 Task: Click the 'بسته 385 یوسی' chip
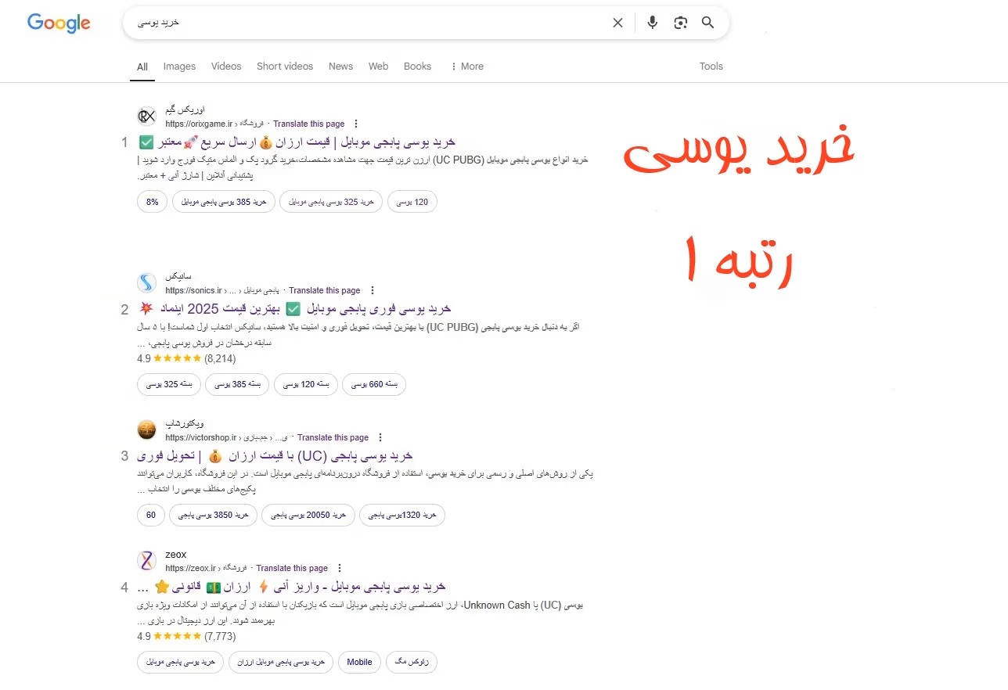237,384
